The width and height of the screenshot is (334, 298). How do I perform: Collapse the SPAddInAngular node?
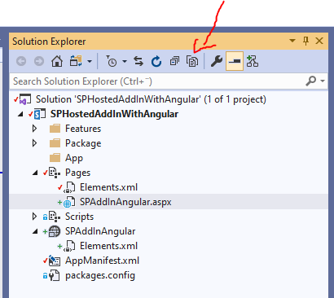pos(35,231)
